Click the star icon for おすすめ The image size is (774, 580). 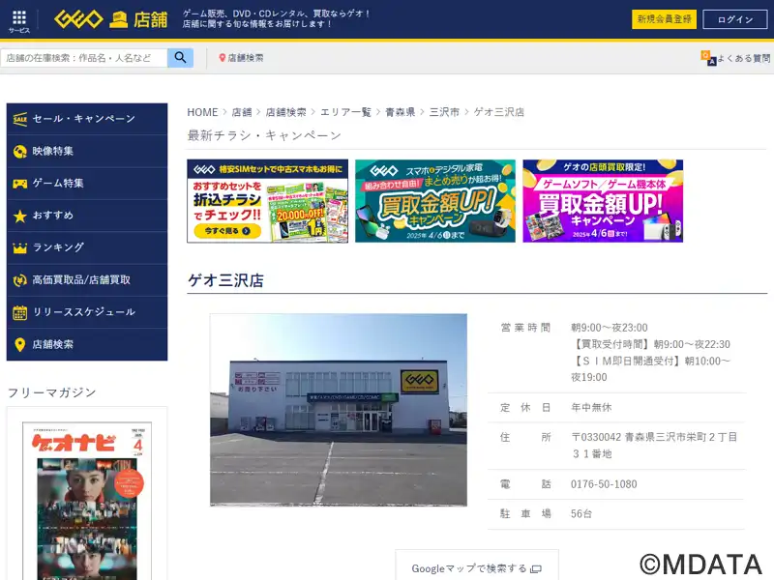20,216
